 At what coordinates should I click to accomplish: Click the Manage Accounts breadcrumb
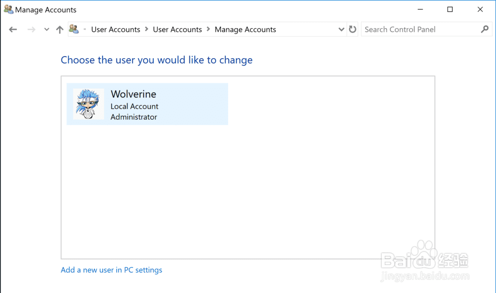pyautogui.click(x=245, y=29)
